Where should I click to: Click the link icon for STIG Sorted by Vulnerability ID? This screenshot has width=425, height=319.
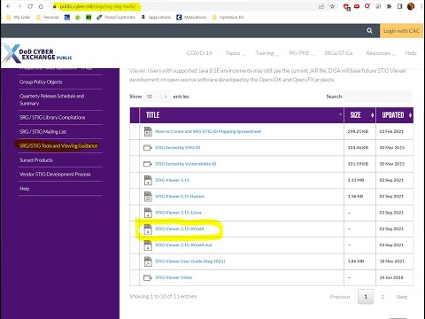tap(148, 164)
